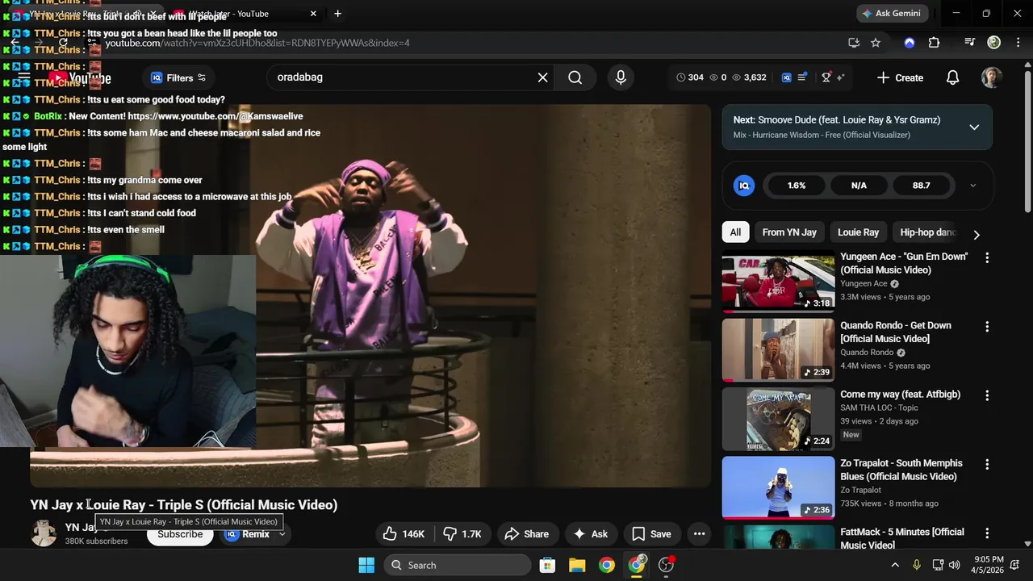Viewport: 1033px width, 581px height.
Task: Click the clock stat showing 304
Action: pos(690,77)
